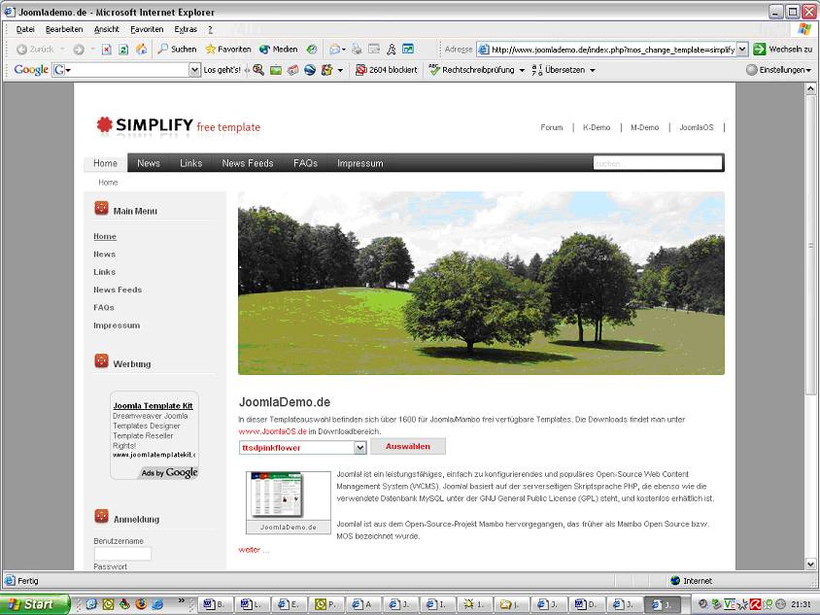Click the page scrollbar down arrow
The image size is (820, 615).
point(810,564)
